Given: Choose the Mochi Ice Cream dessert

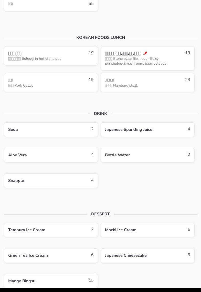Looking at the screenshot, I should click(x=147, y=230).
